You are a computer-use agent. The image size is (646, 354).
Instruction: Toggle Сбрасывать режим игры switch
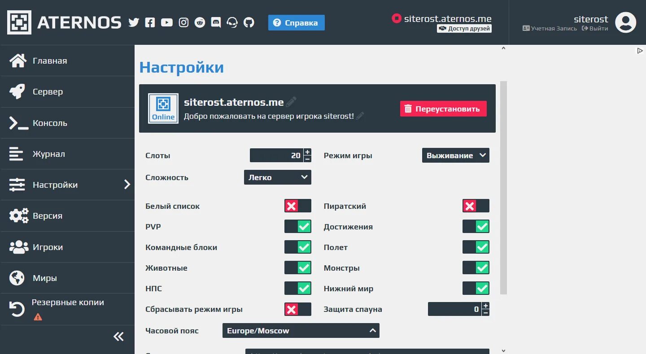pos(298,309)
